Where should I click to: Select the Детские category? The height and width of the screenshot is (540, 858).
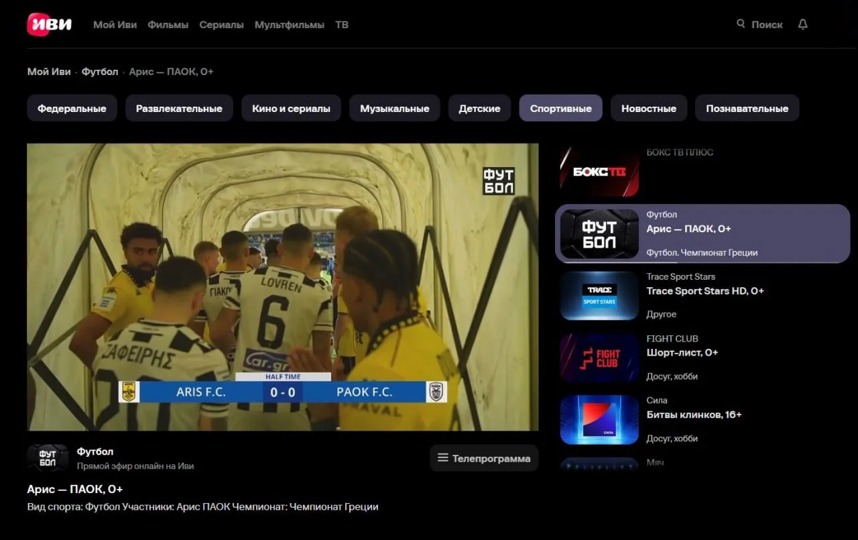click(x=479, y=108)
